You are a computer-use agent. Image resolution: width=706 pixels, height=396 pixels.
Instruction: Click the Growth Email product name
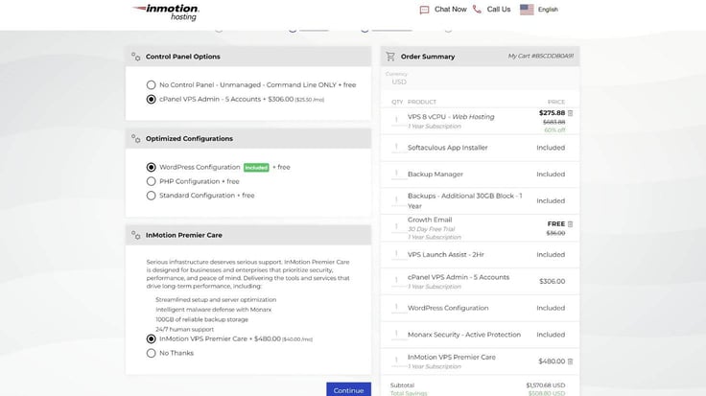pyautogui.click(x=430, y=220)
